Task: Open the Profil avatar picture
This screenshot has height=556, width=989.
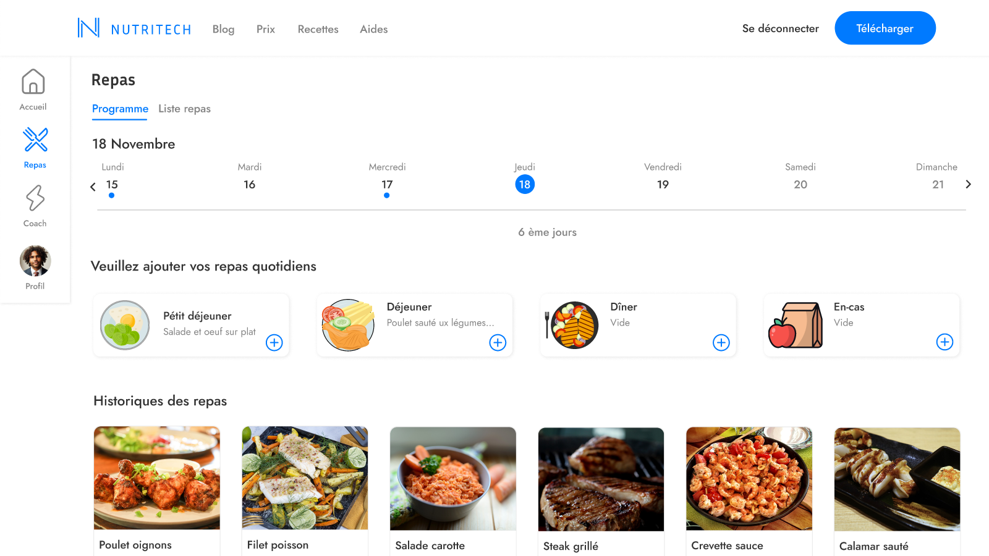Action: [x=35, y=261]
